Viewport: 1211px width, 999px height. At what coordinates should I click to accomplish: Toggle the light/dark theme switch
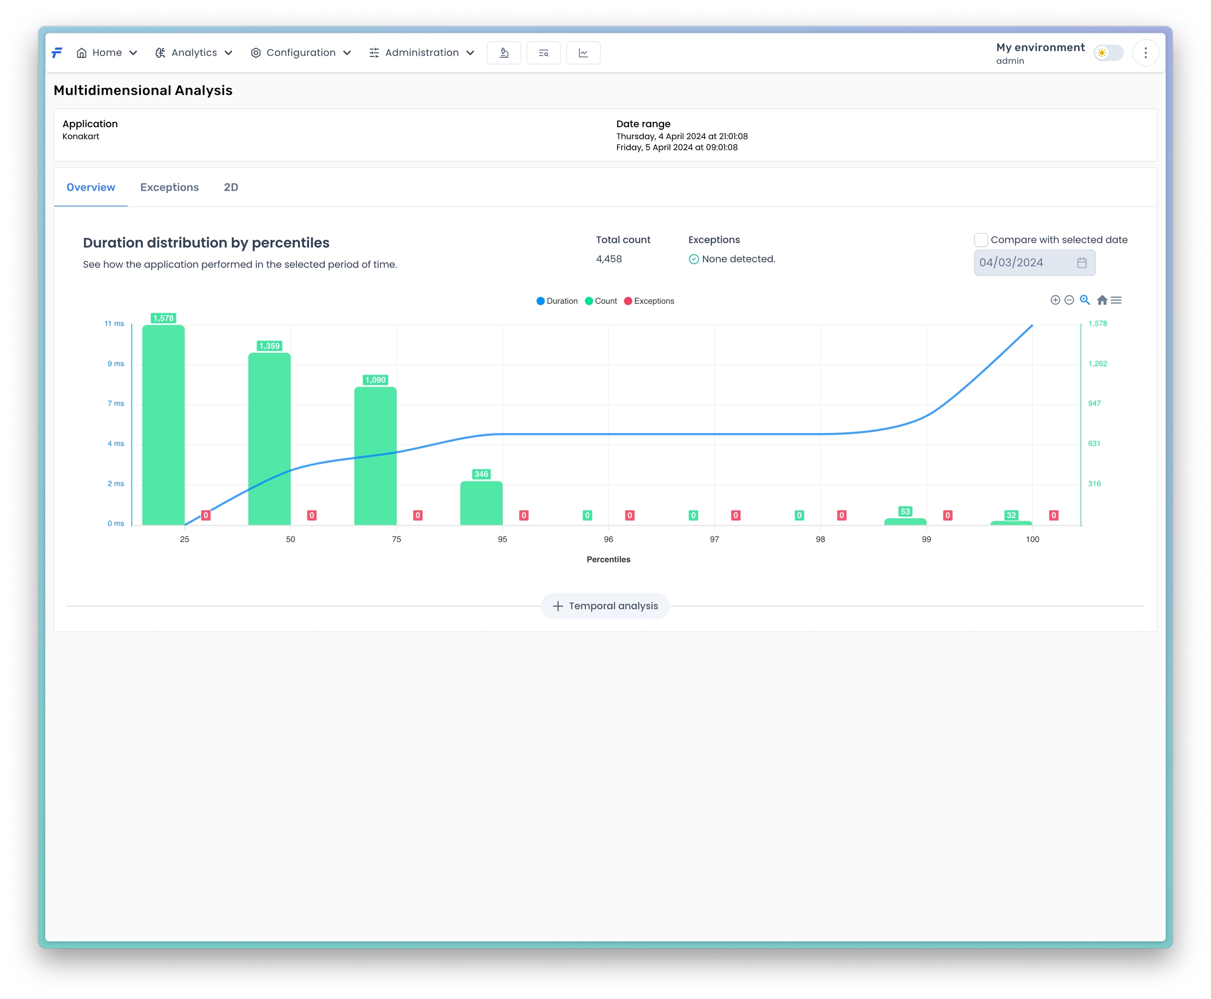(x=1109, y=53)
